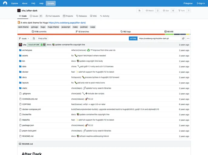The height and width of the screenshot is (155, 208).
Task: Click the Codeberg logo in the navbar
Action: (5, 3)
